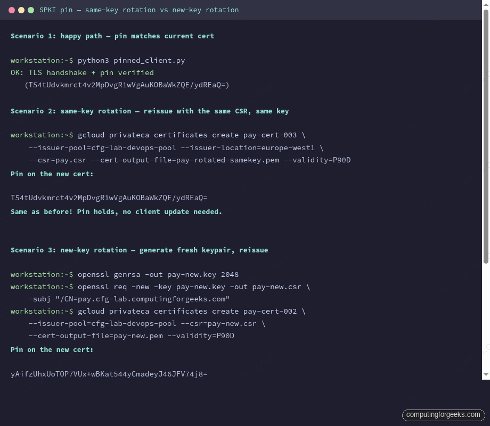490x426 pixels.
Task: Click the Scenario 1 happy path heading
Action: [112, 36]
